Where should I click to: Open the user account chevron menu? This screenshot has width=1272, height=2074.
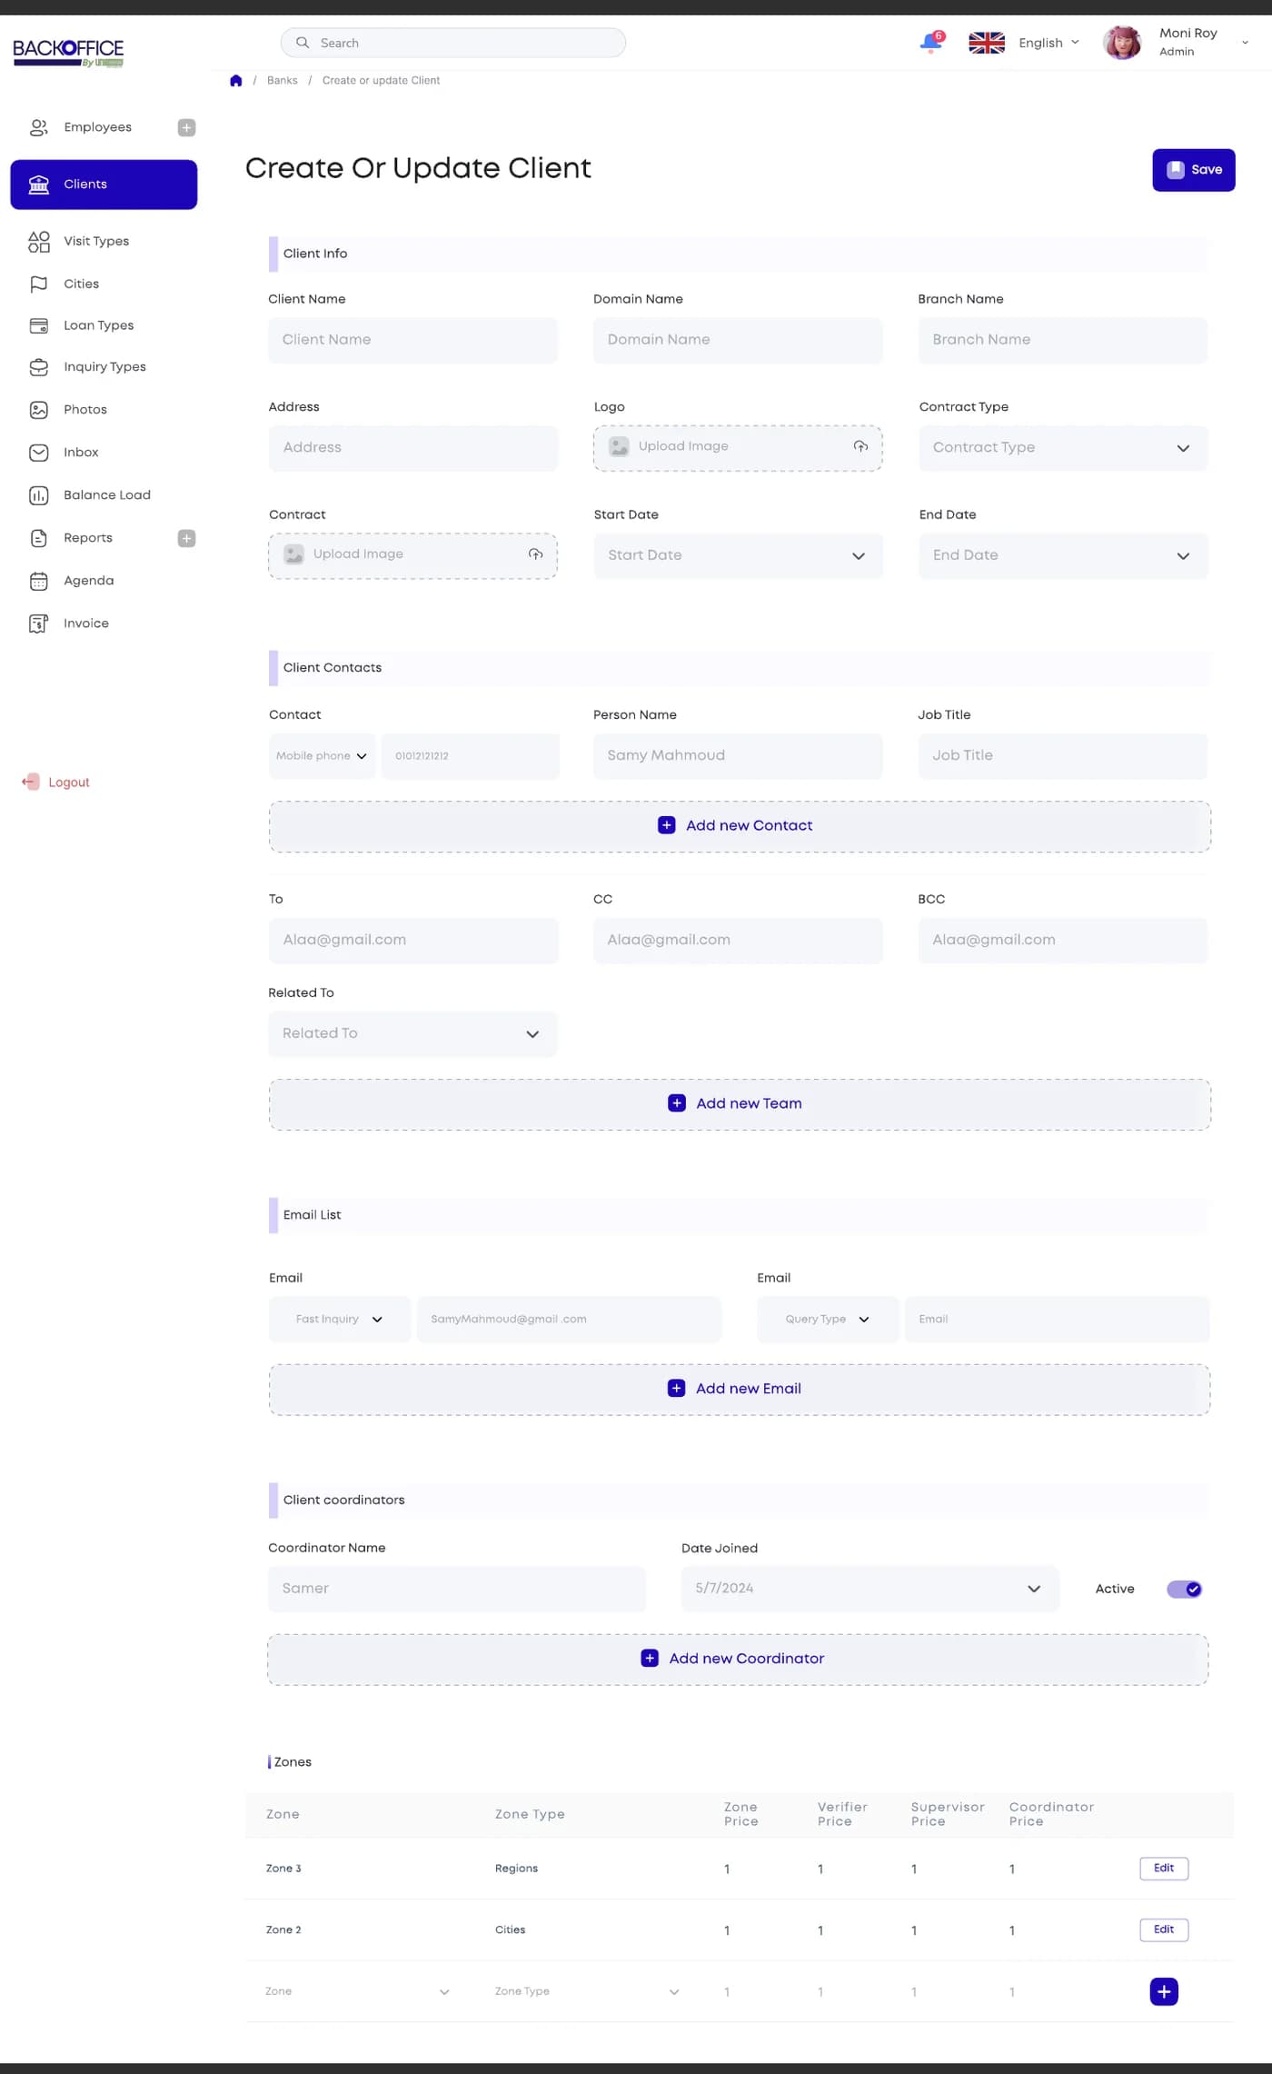[1245, 43]
